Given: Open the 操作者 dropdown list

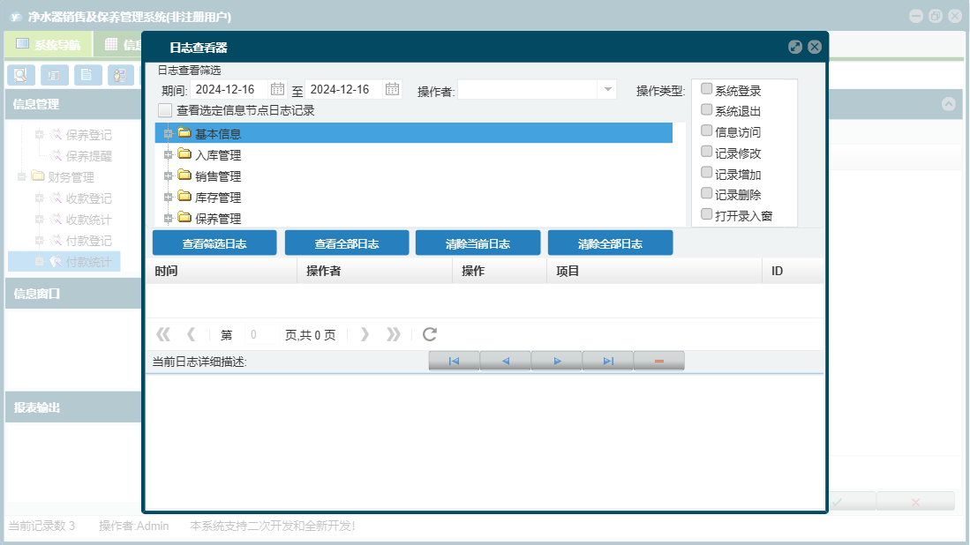Looking at the screenshot, I should [x=608, y=90].
